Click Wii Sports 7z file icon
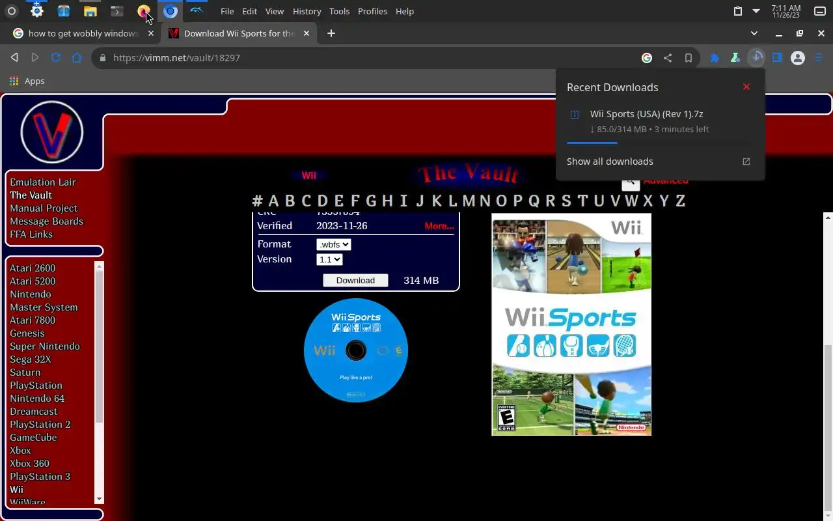 click(x=575, y=115)
